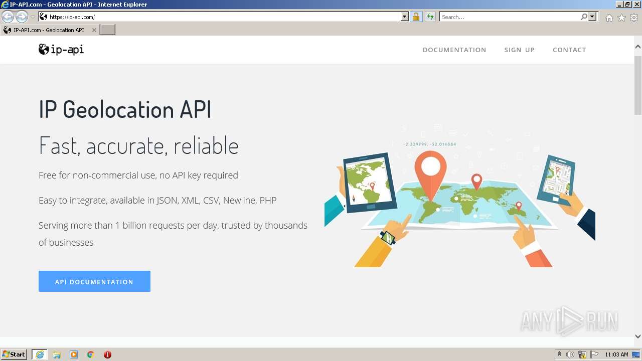Click the Internet Explorer taskbar icon
The image size is (642, 361).
point(40,354)
